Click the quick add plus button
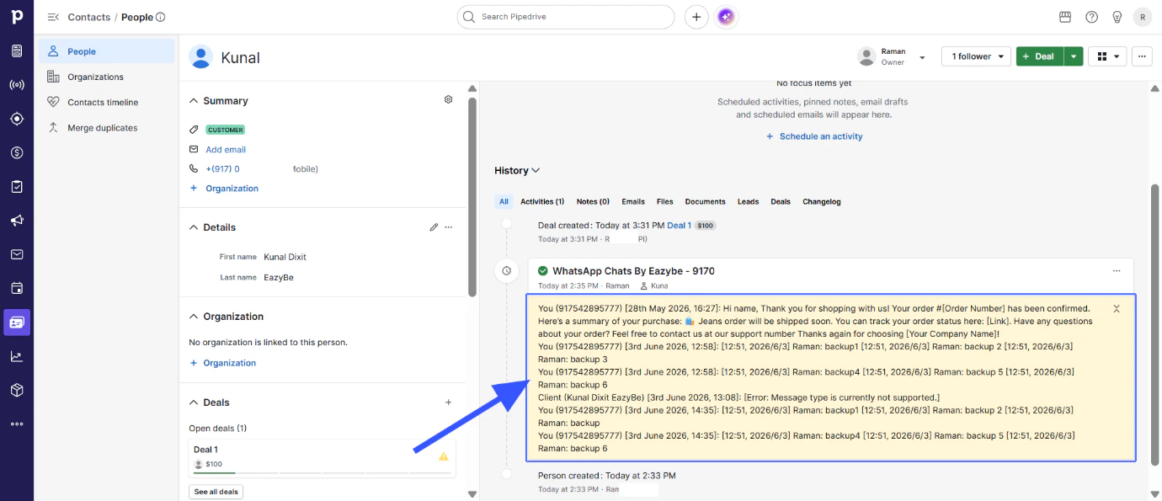This screenshot has height=501, width=1162. coord(696,17)
